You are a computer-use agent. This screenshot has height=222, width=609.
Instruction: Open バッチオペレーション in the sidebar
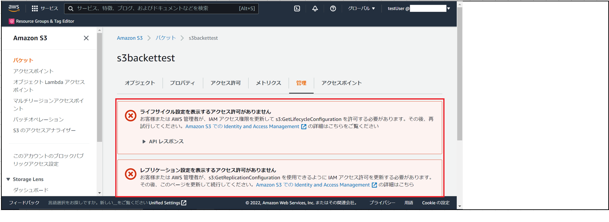[x=38, y=120]
